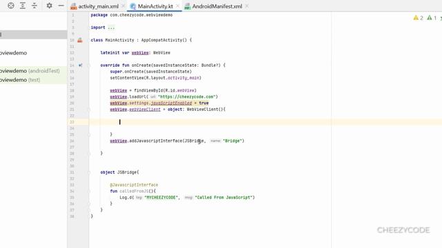Click the MainActivity class gutter icon
The width and height of the screenshot is (442, 248).
80,40
